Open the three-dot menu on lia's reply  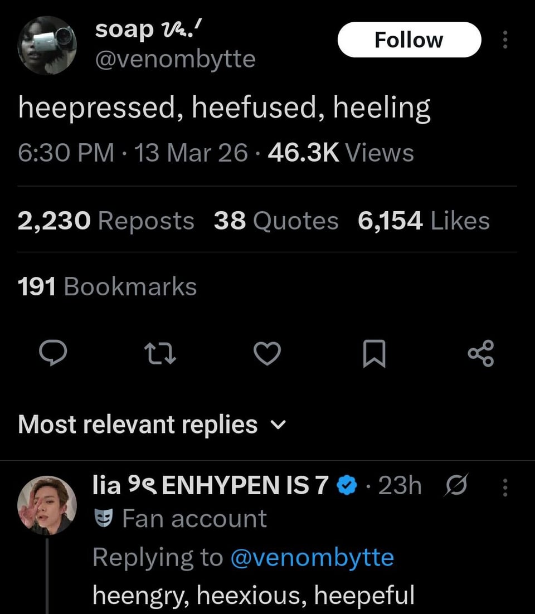(505, 488)
